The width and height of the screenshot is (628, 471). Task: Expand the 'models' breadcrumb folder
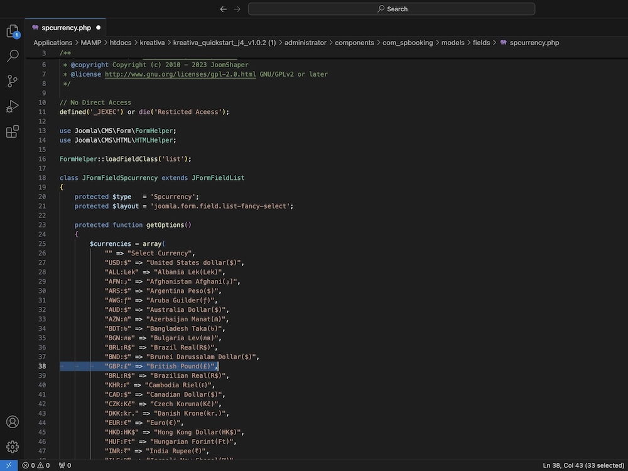pos(453,43)
